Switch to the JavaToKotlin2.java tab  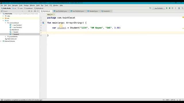78,11
